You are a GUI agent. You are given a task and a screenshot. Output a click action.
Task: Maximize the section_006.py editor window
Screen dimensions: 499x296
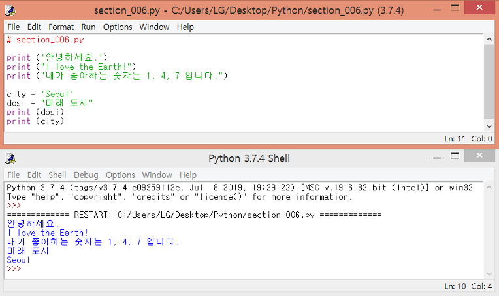coord(455,8)
